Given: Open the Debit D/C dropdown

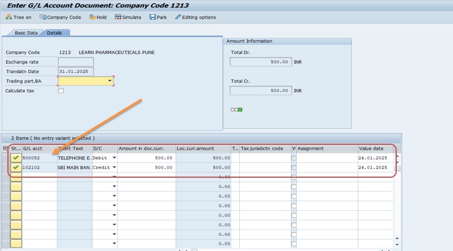Looking at the screenshot, I should click(114, 158).
